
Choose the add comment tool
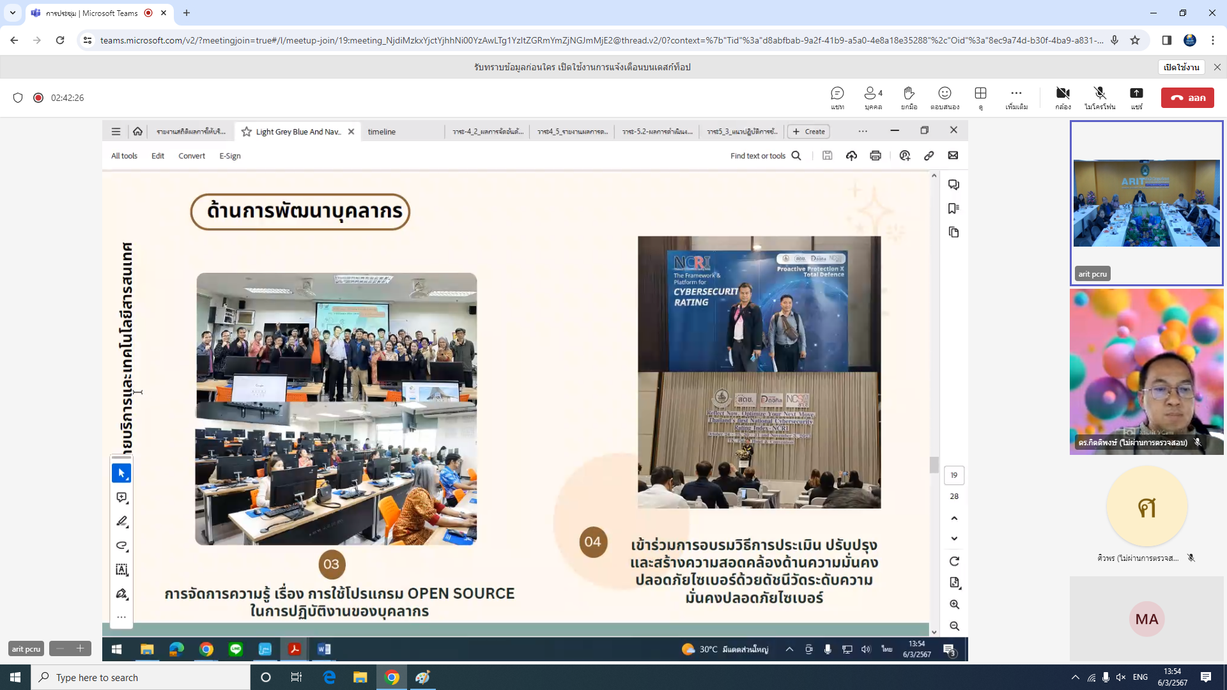[x=121, y=498]
